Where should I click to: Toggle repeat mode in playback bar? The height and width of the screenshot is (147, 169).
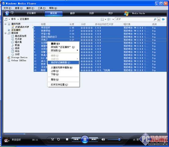point(59,139)
